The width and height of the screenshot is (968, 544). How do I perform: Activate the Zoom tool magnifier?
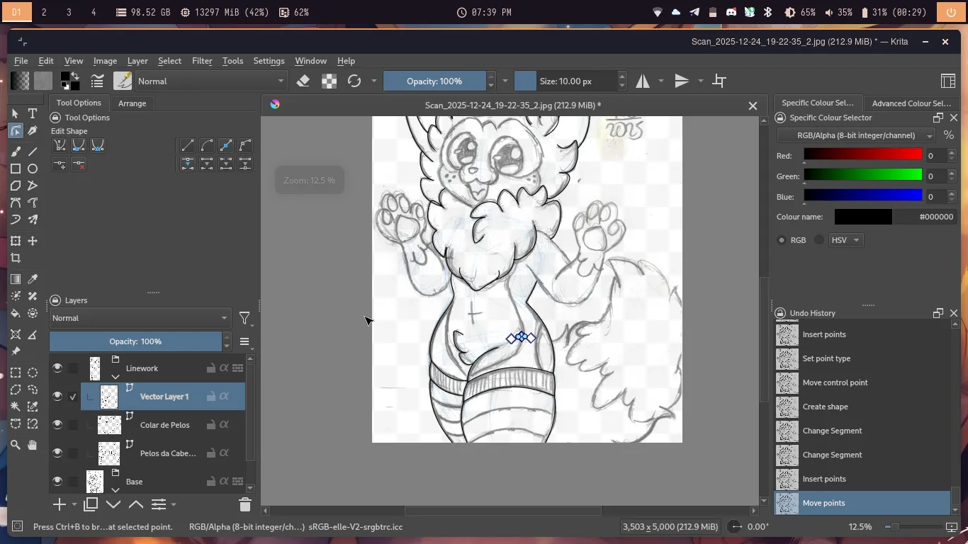point(16,445)
